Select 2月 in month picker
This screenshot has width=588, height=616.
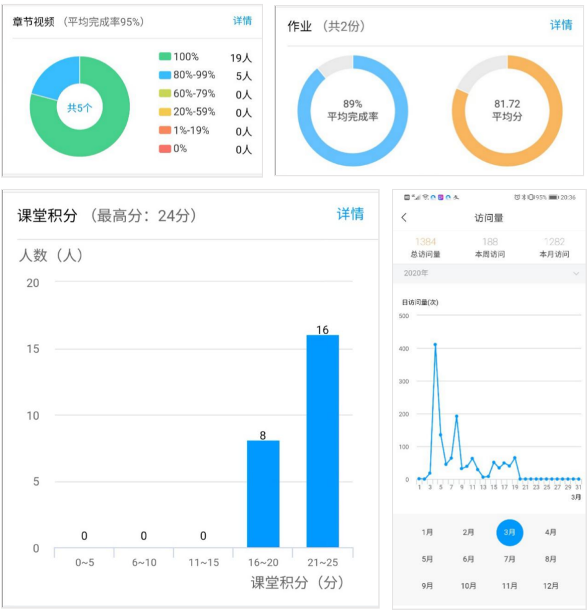click(468, 532)
